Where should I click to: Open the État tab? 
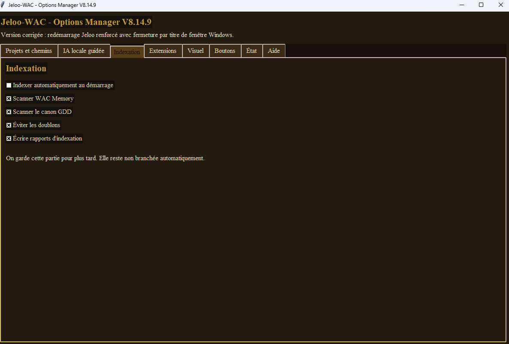(x=251, y=51)
